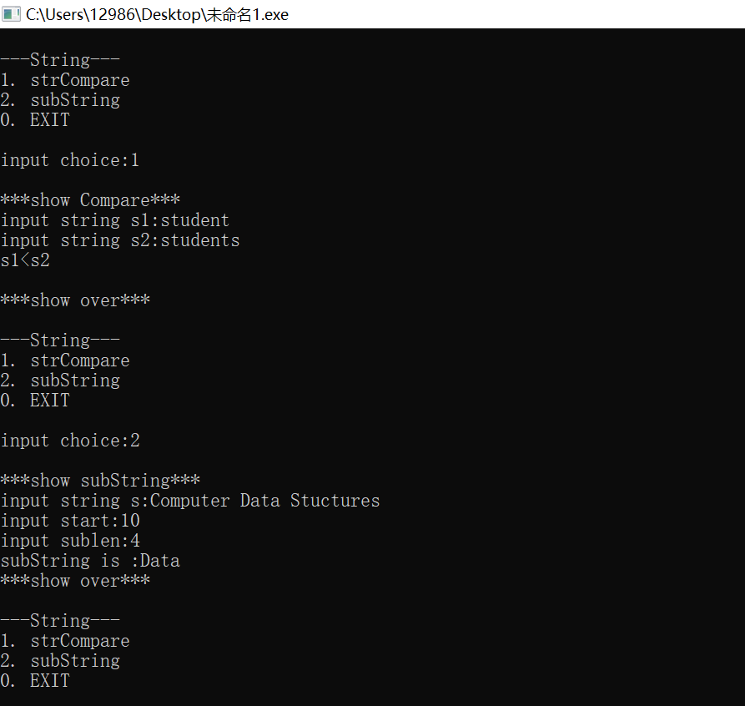Image resolution: width=745 pixels, height=706 pixels.
Task: Click the 'input sublen:4' line
Action: pyautogui.click(x=70, y=541)
